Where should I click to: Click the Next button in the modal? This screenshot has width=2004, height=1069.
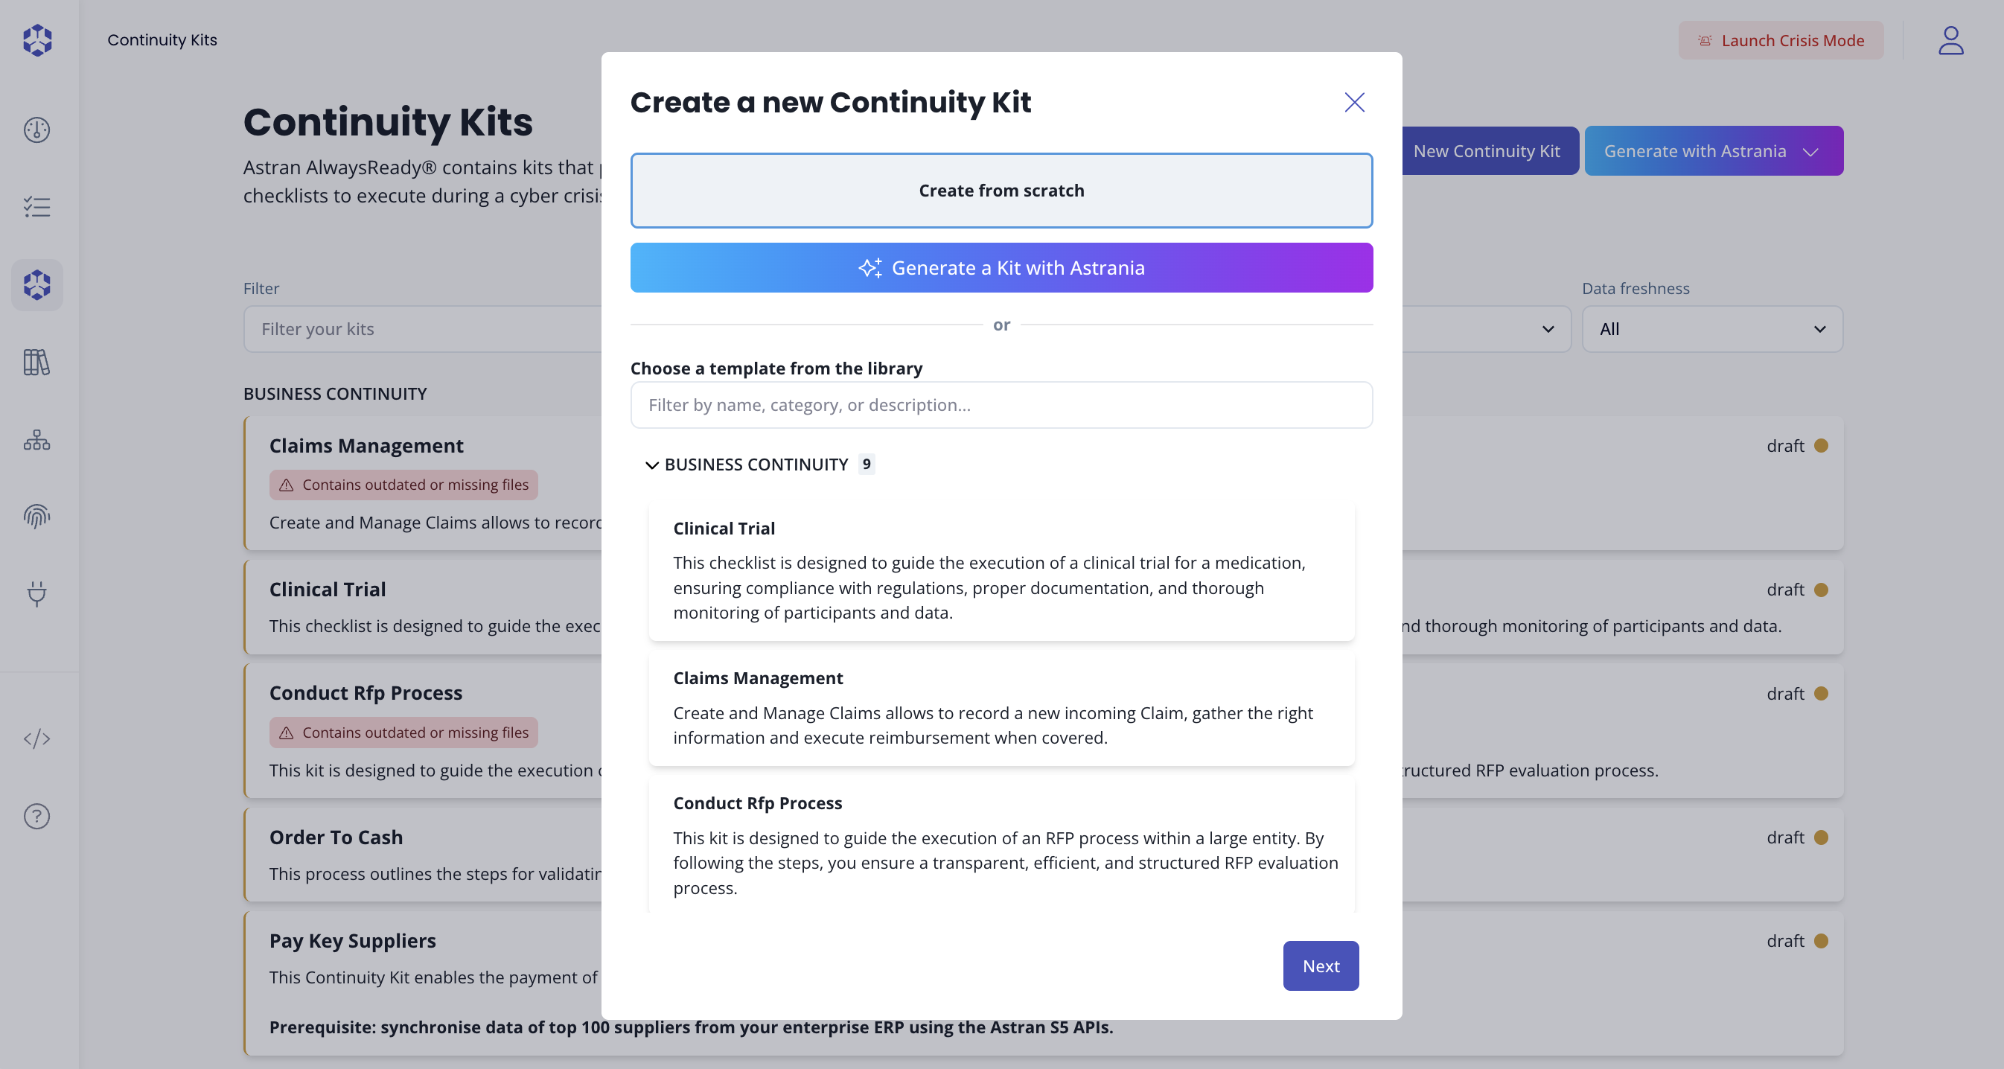(x=1320, y=966)
